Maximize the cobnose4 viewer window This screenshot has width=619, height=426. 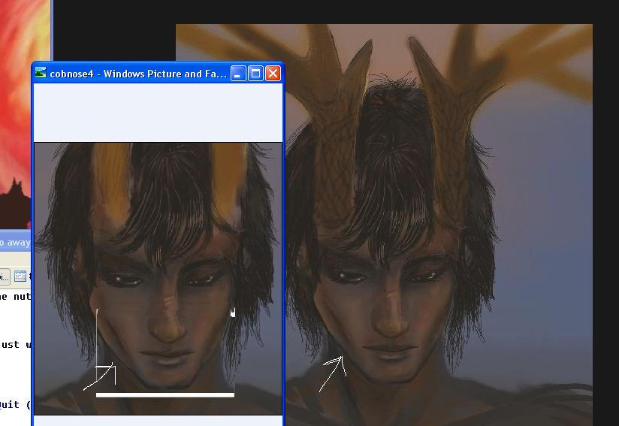[x=255, y=73]
